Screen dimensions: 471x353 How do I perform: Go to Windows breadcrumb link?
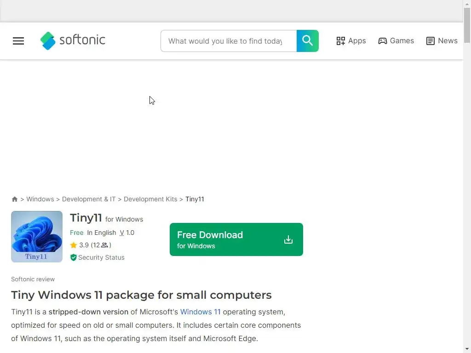click(40, 199)
